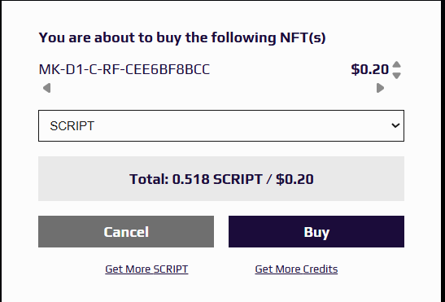Cancel the NFT purchase

(126, 231)
